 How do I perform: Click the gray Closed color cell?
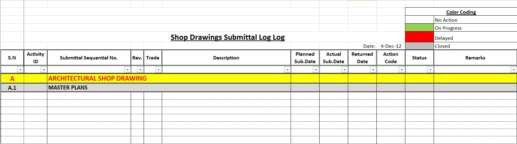pyautogui.click(x=419, y=46)
